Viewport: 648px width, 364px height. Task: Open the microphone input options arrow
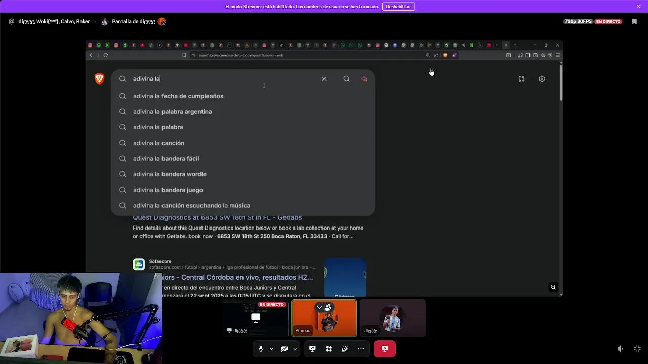point(271,349)
